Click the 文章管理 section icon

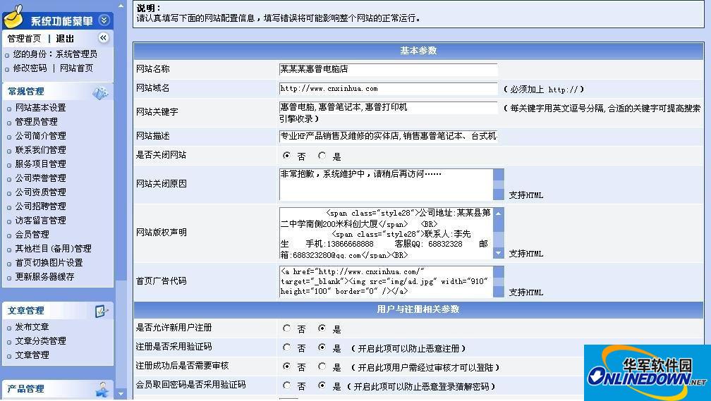pyautogui.click(x=102, y=311)
